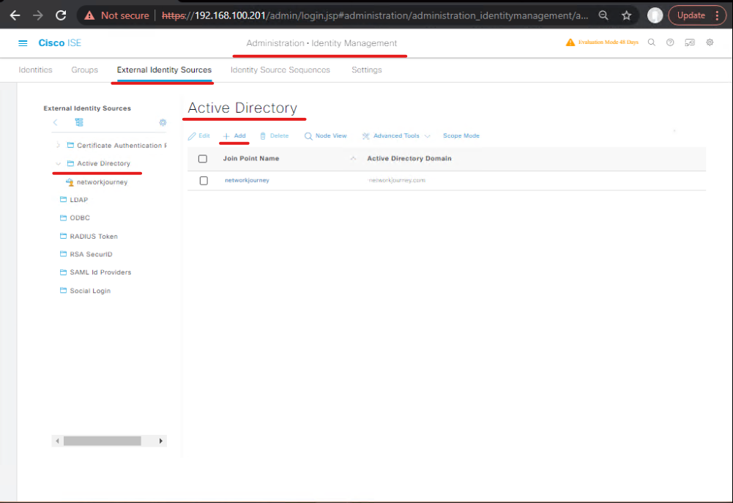Click the back chevron in External Identity Sources panel
This screenshot has width=733, height=503.
click(x=55, y=122)
